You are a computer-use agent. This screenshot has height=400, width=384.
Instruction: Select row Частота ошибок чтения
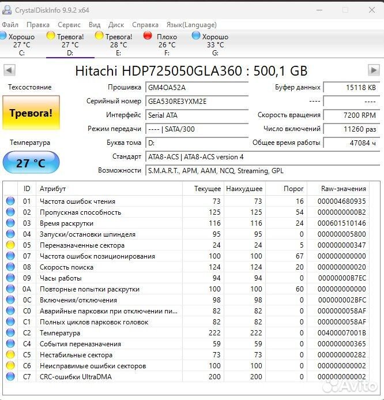tap(186, 201)
